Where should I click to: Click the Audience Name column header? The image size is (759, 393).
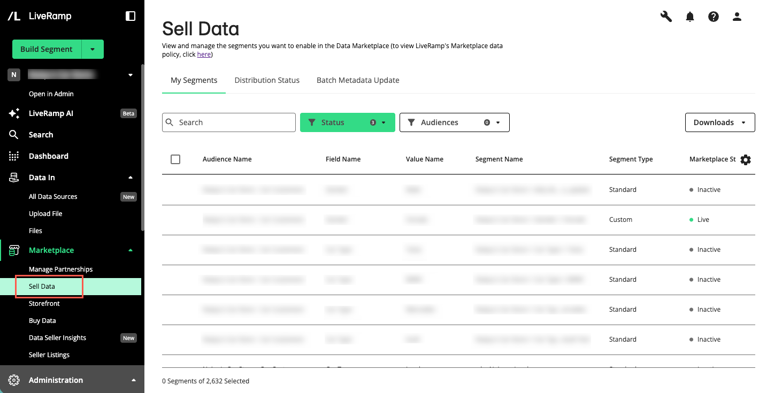click(x=227, y=159)
